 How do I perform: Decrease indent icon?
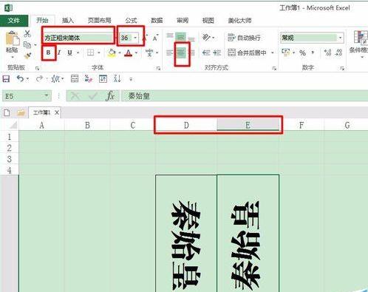(x=206, y=52)
